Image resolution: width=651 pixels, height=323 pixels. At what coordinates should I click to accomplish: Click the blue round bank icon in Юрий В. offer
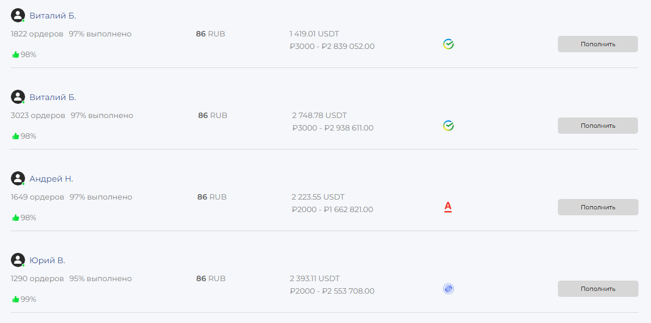(449, 289)
